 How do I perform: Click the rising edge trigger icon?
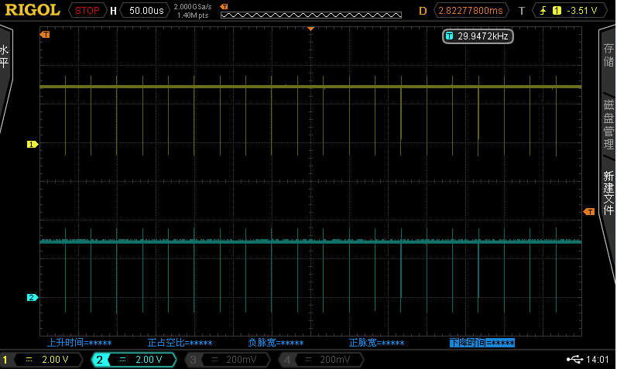(x=543, y=11)
